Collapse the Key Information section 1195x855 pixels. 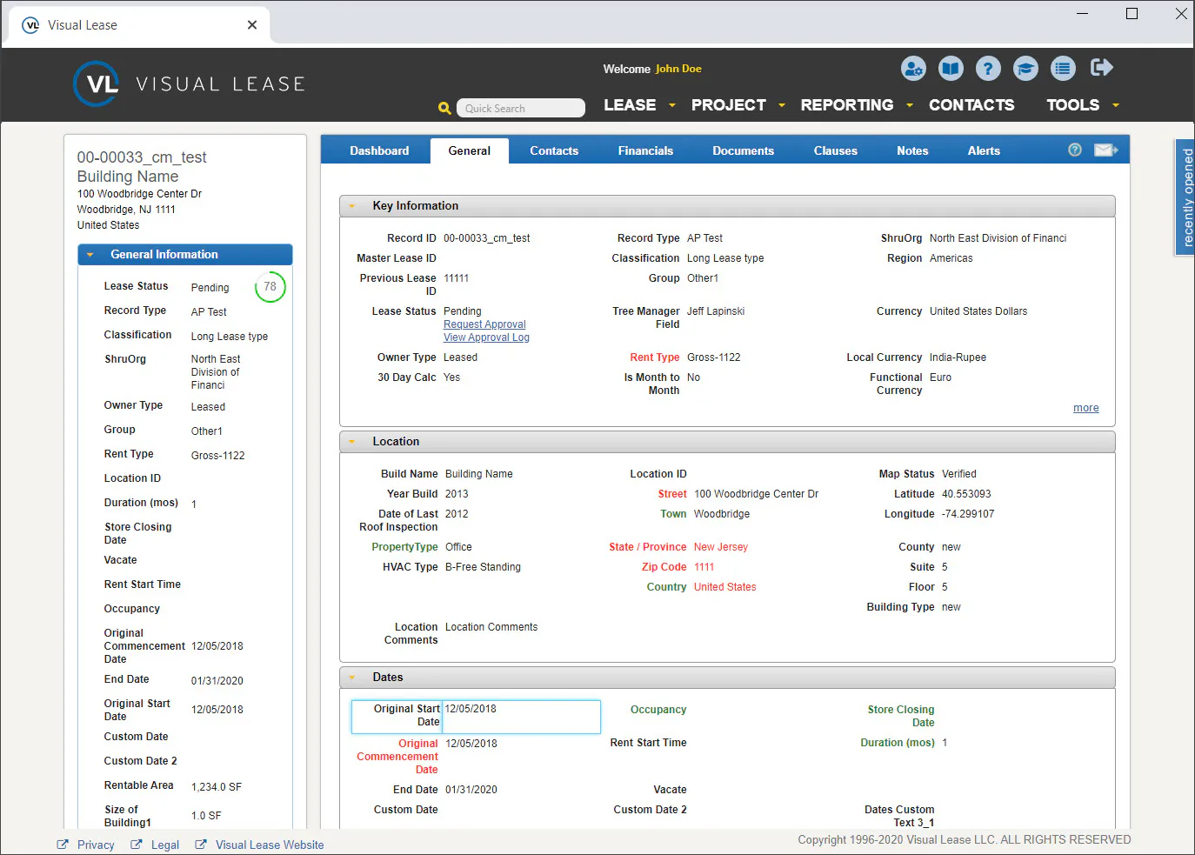click(351, 205)
